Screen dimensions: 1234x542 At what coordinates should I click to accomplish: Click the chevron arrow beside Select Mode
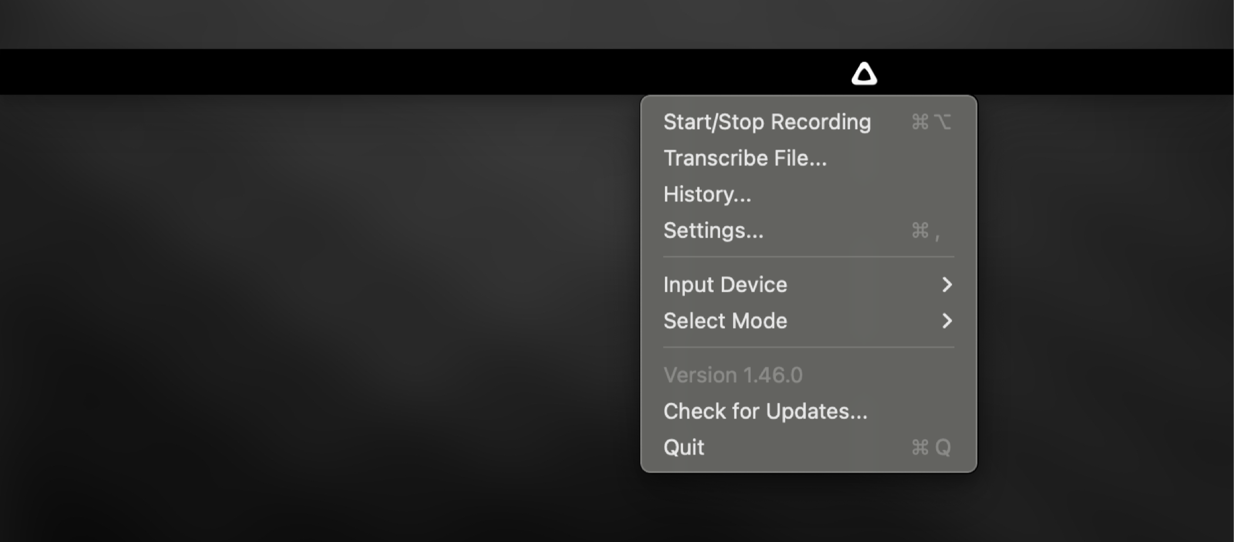tap(946, 321)
